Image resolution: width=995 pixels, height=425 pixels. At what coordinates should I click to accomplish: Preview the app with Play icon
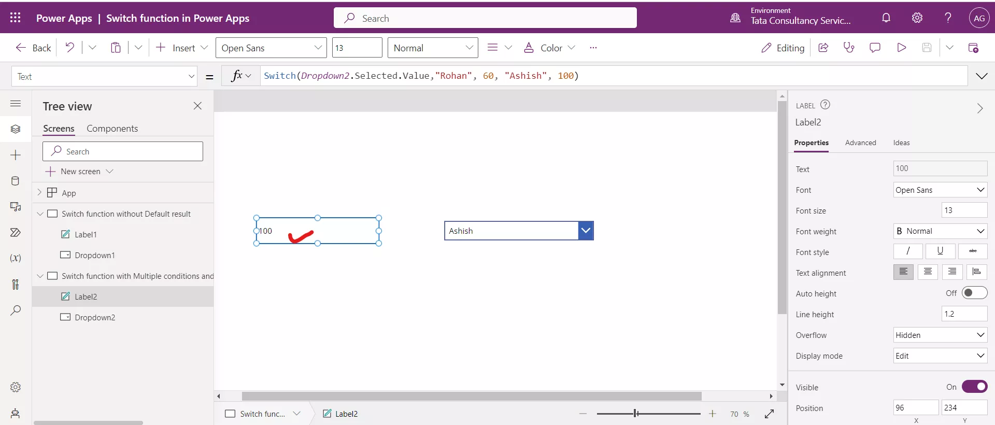point(902,48)
